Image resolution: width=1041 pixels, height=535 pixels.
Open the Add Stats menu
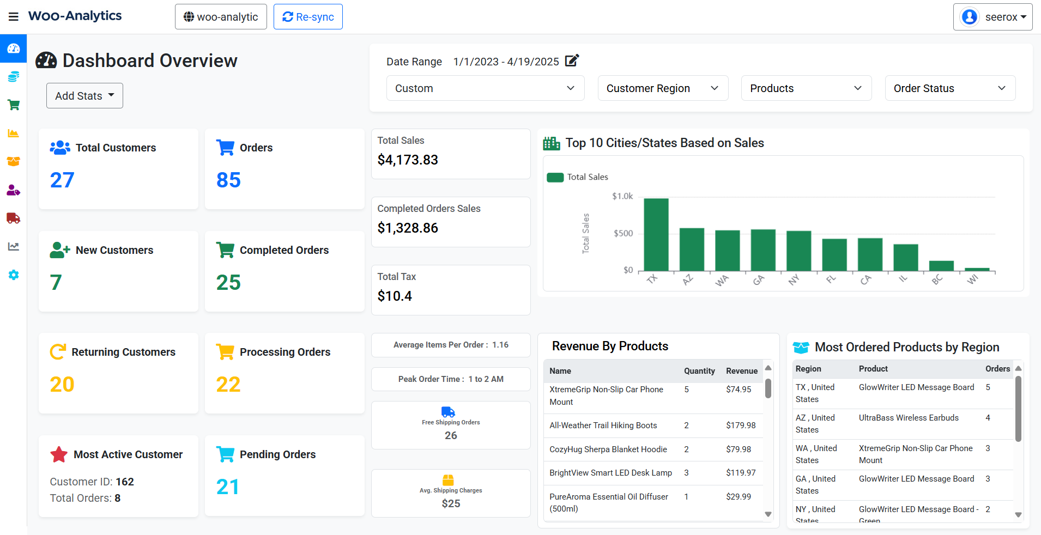(x=84, y=95)
